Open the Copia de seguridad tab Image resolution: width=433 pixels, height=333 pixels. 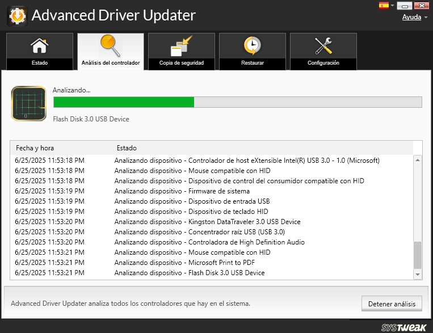coord(182,52)
